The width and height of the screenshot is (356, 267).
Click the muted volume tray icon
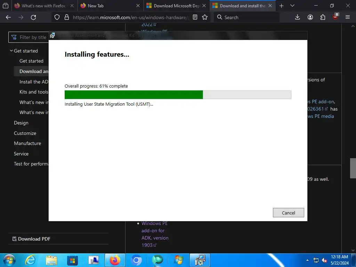tap(324, 260)
